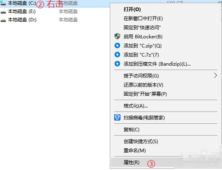Click the BitLocker shield icon

[x=117, y=36]
